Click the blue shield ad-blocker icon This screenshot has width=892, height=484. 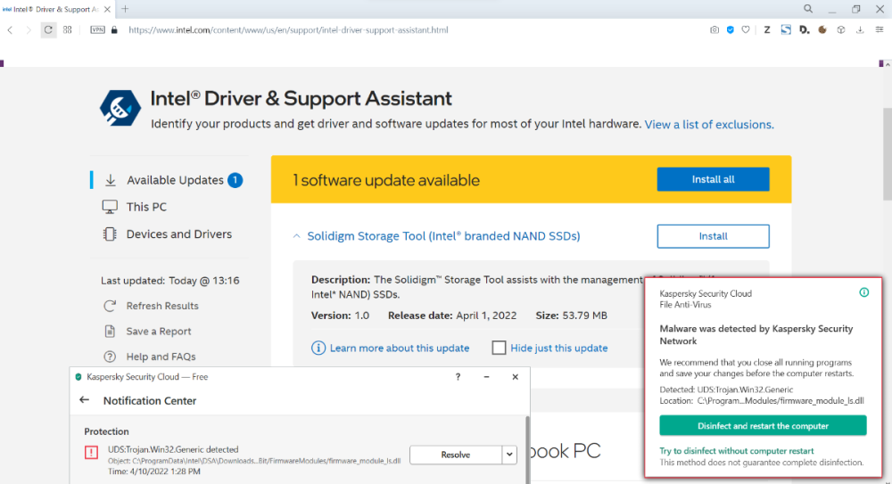pos(731,30)
